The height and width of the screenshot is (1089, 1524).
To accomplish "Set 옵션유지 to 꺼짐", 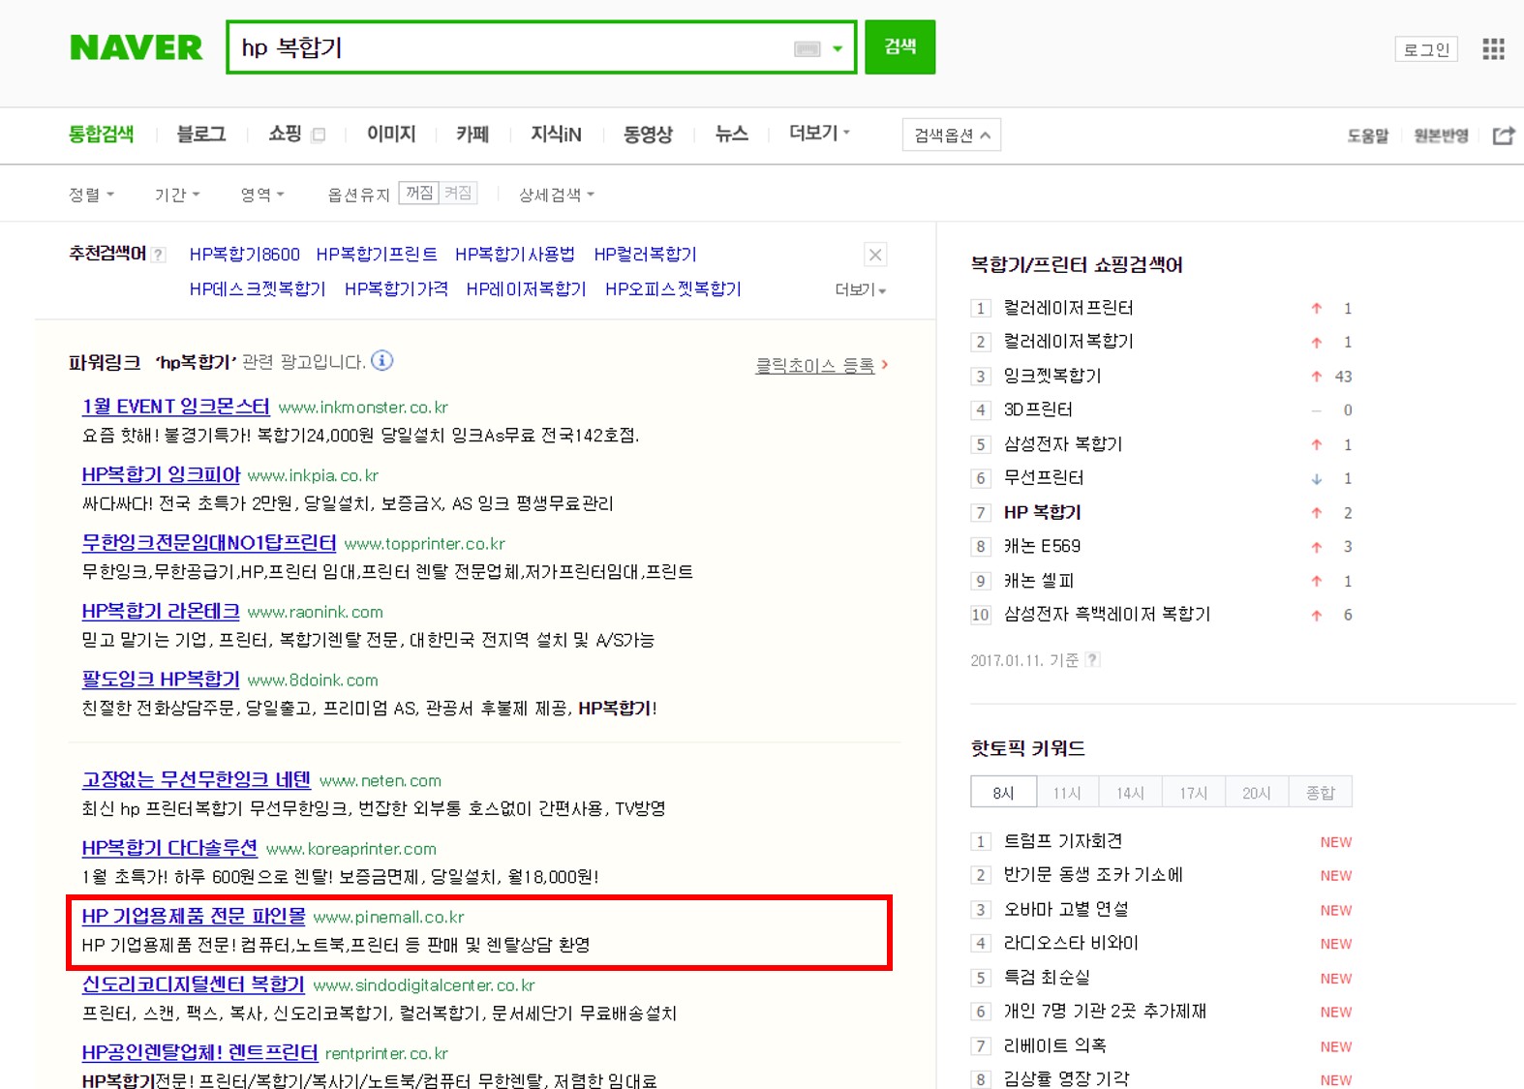I will (419, 194).
